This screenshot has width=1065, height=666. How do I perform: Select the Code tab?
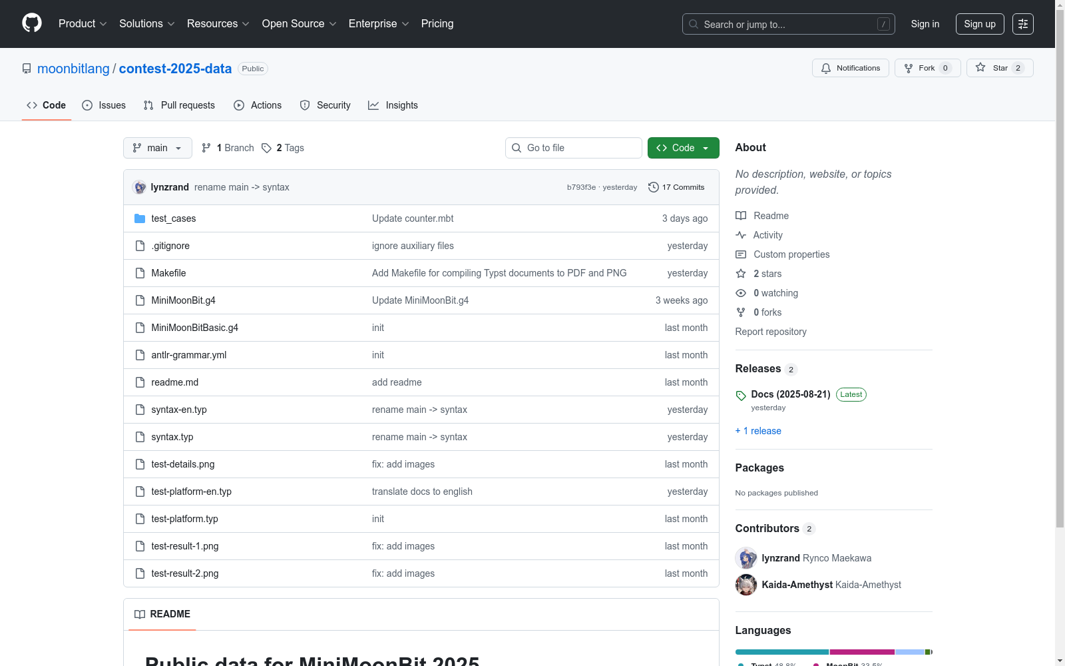pyautogui.click(x=47, y=105)
